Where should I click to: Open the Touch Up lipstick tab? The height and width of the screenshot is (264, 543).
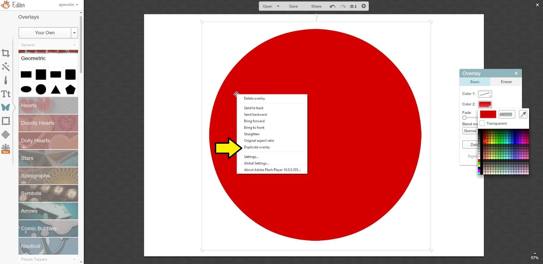point(5,80)
